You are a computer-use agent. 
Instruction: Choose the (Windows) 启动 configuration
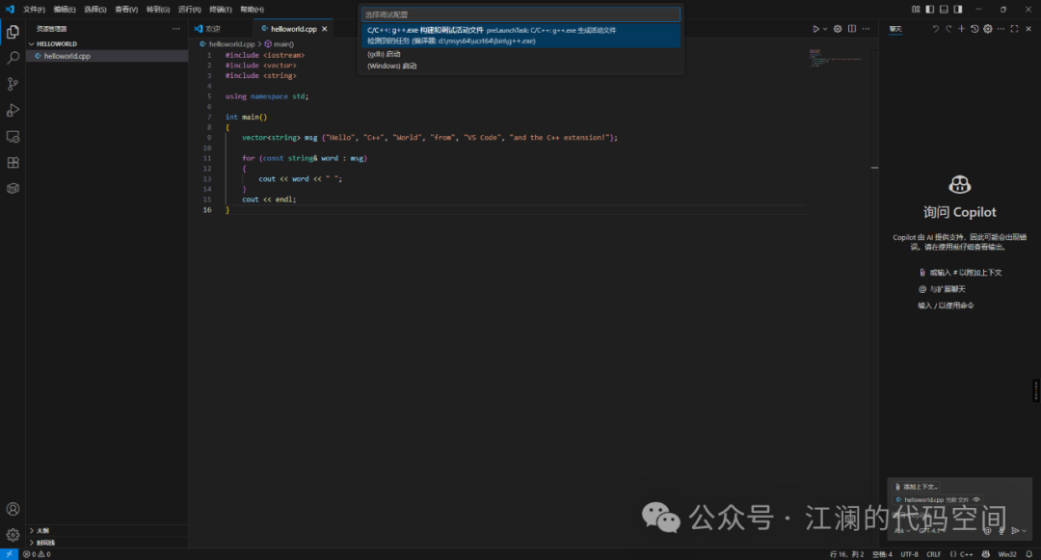(520, 66)
